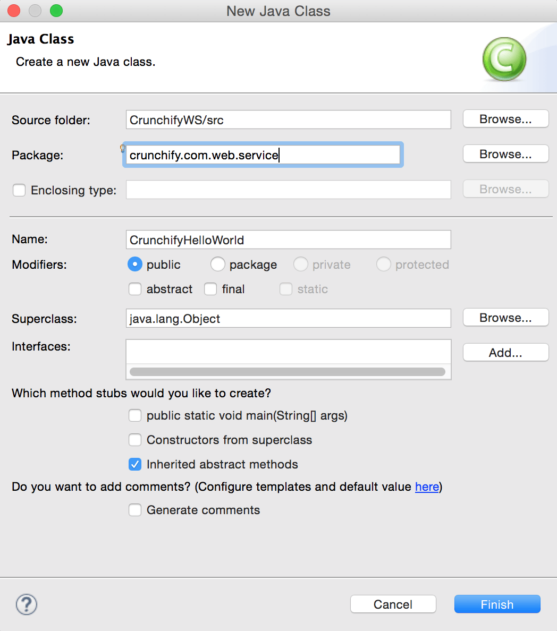This screenshot has height=631, width=557.
Task: Check the final modifier checkbox
Action: tap(210, 289)
